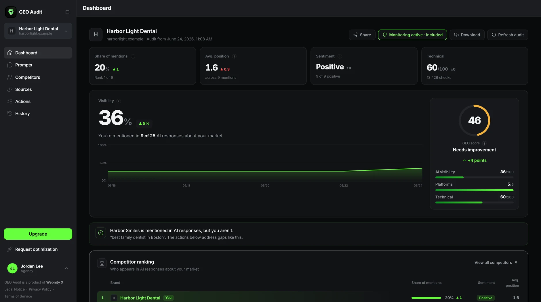Click the Request optimization rocket icon

(x=10, y=249)
